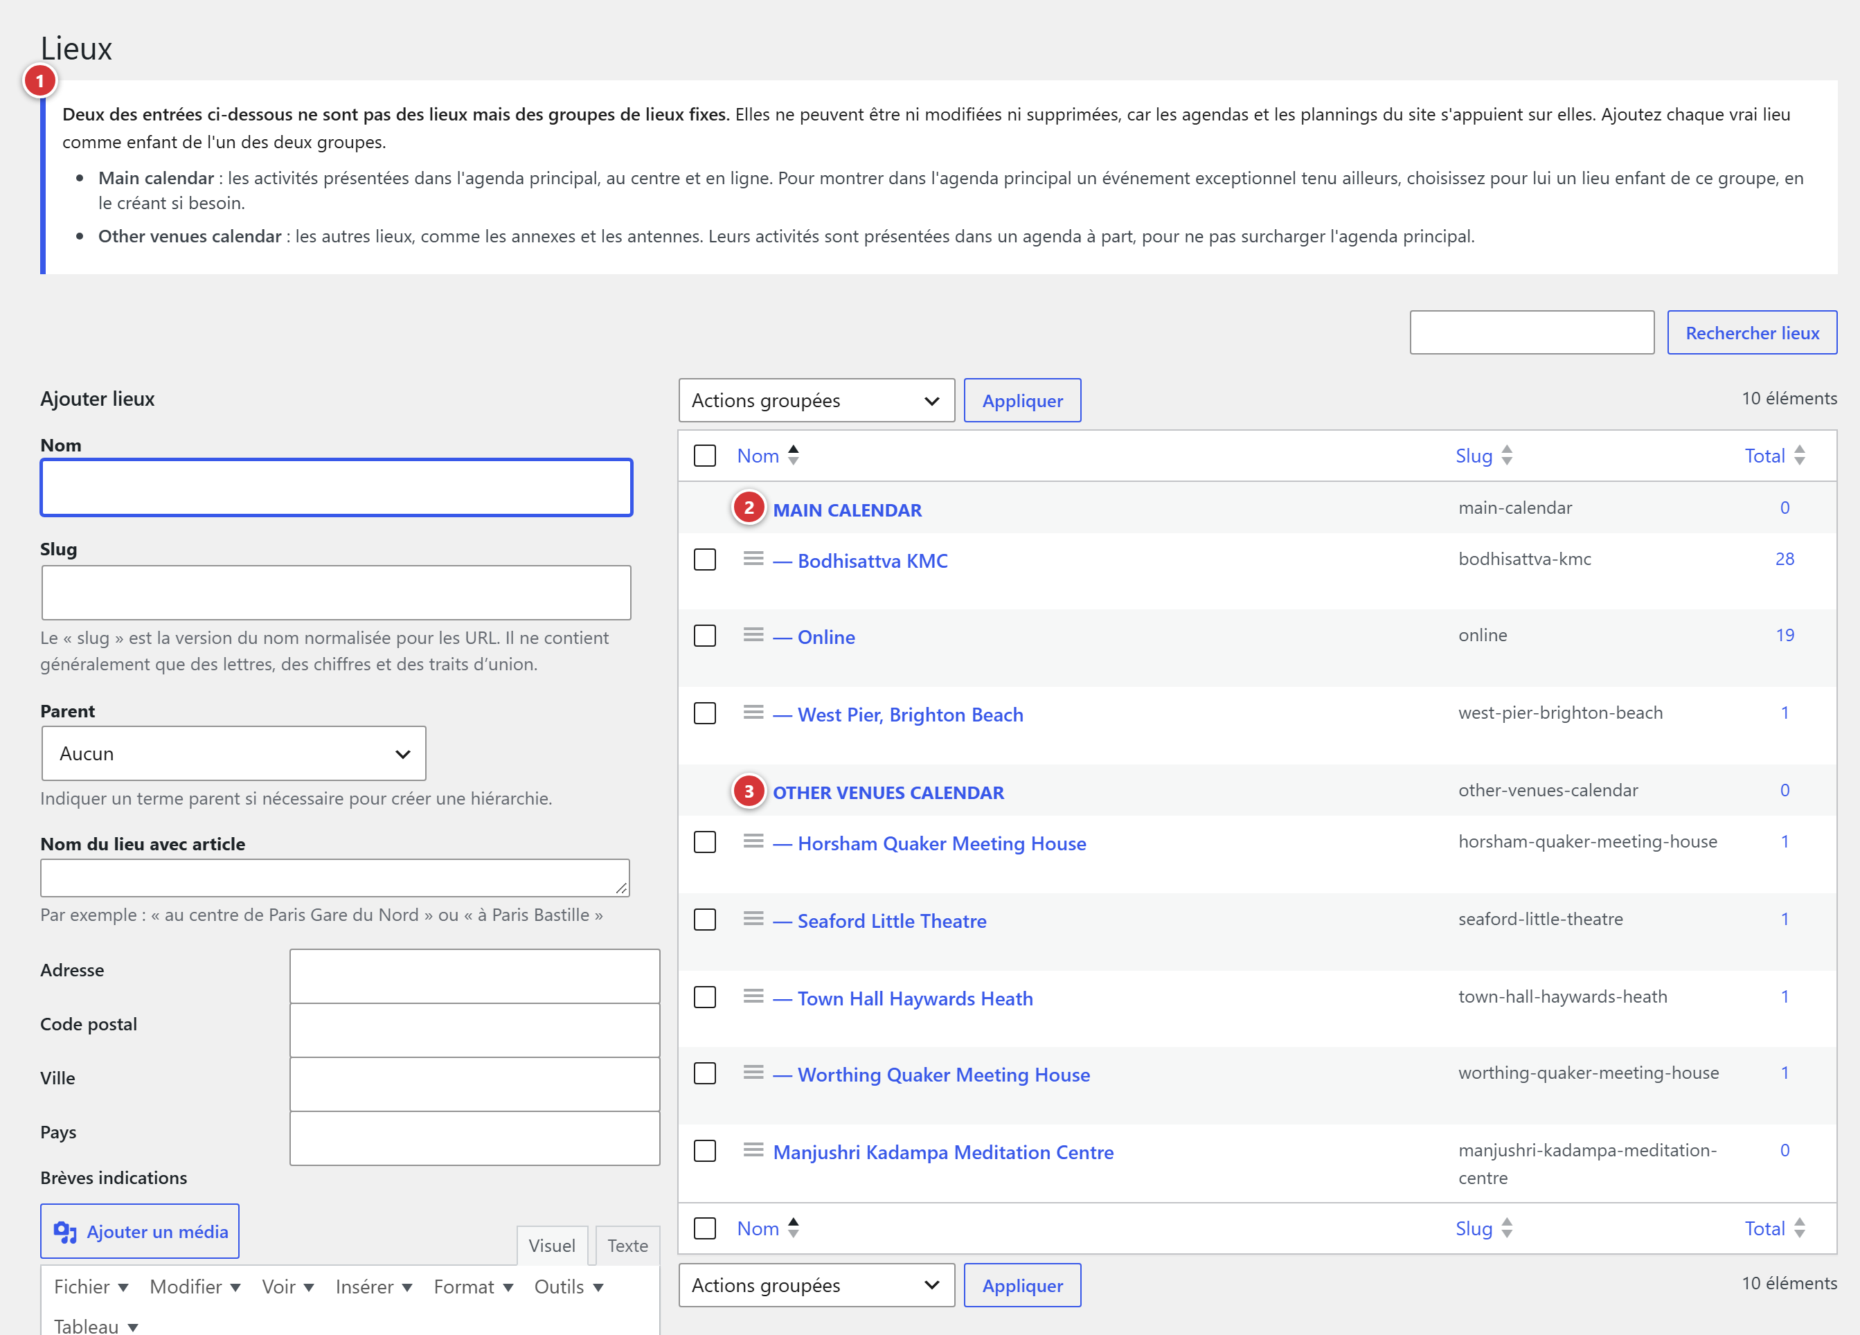Click drag handle icon for Online row

point(753,635)
